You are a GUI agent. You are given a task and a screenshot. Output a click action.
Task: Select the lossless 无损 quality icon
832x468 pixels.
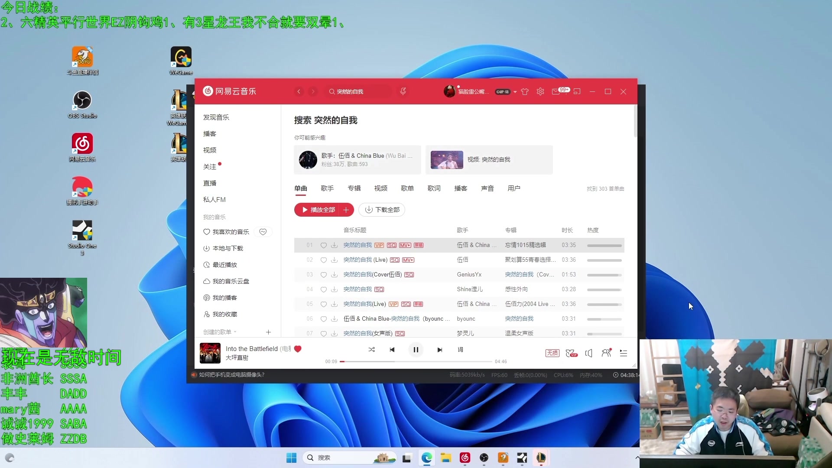pos(552,353)
